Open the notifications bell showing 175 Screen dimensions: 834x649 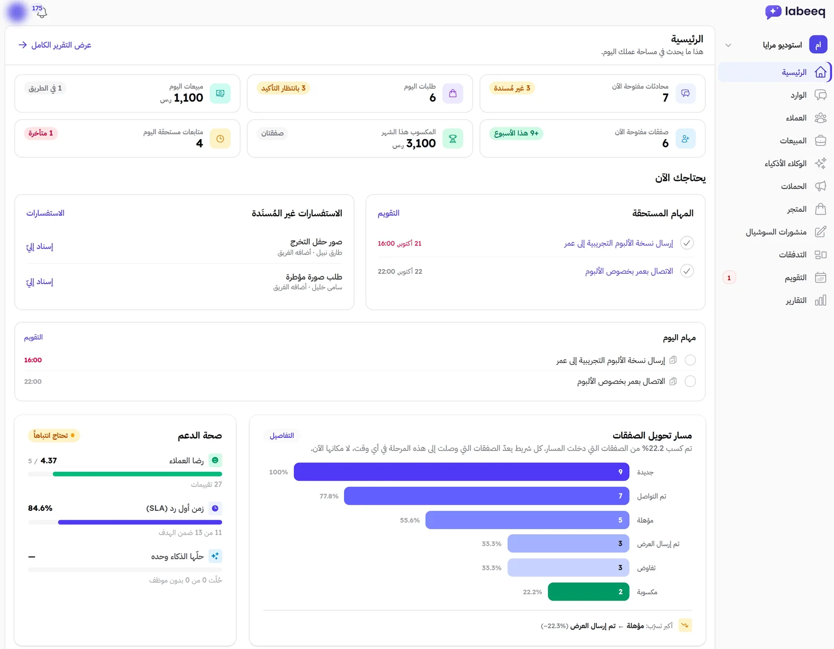tap(41, 11)
